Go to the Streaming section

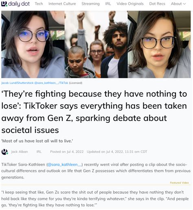[90, 4]
